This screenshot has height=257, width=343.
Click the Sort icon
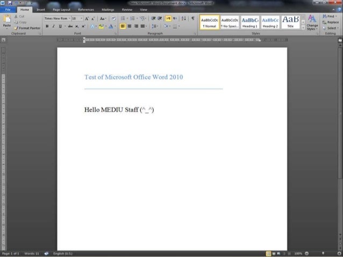point(183,19)
